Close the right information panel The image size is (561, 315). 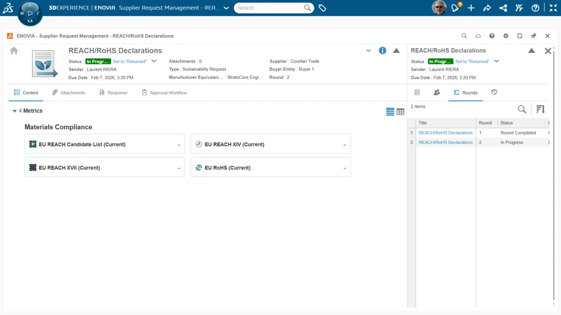pyautogui.click(x=548, y=51)
